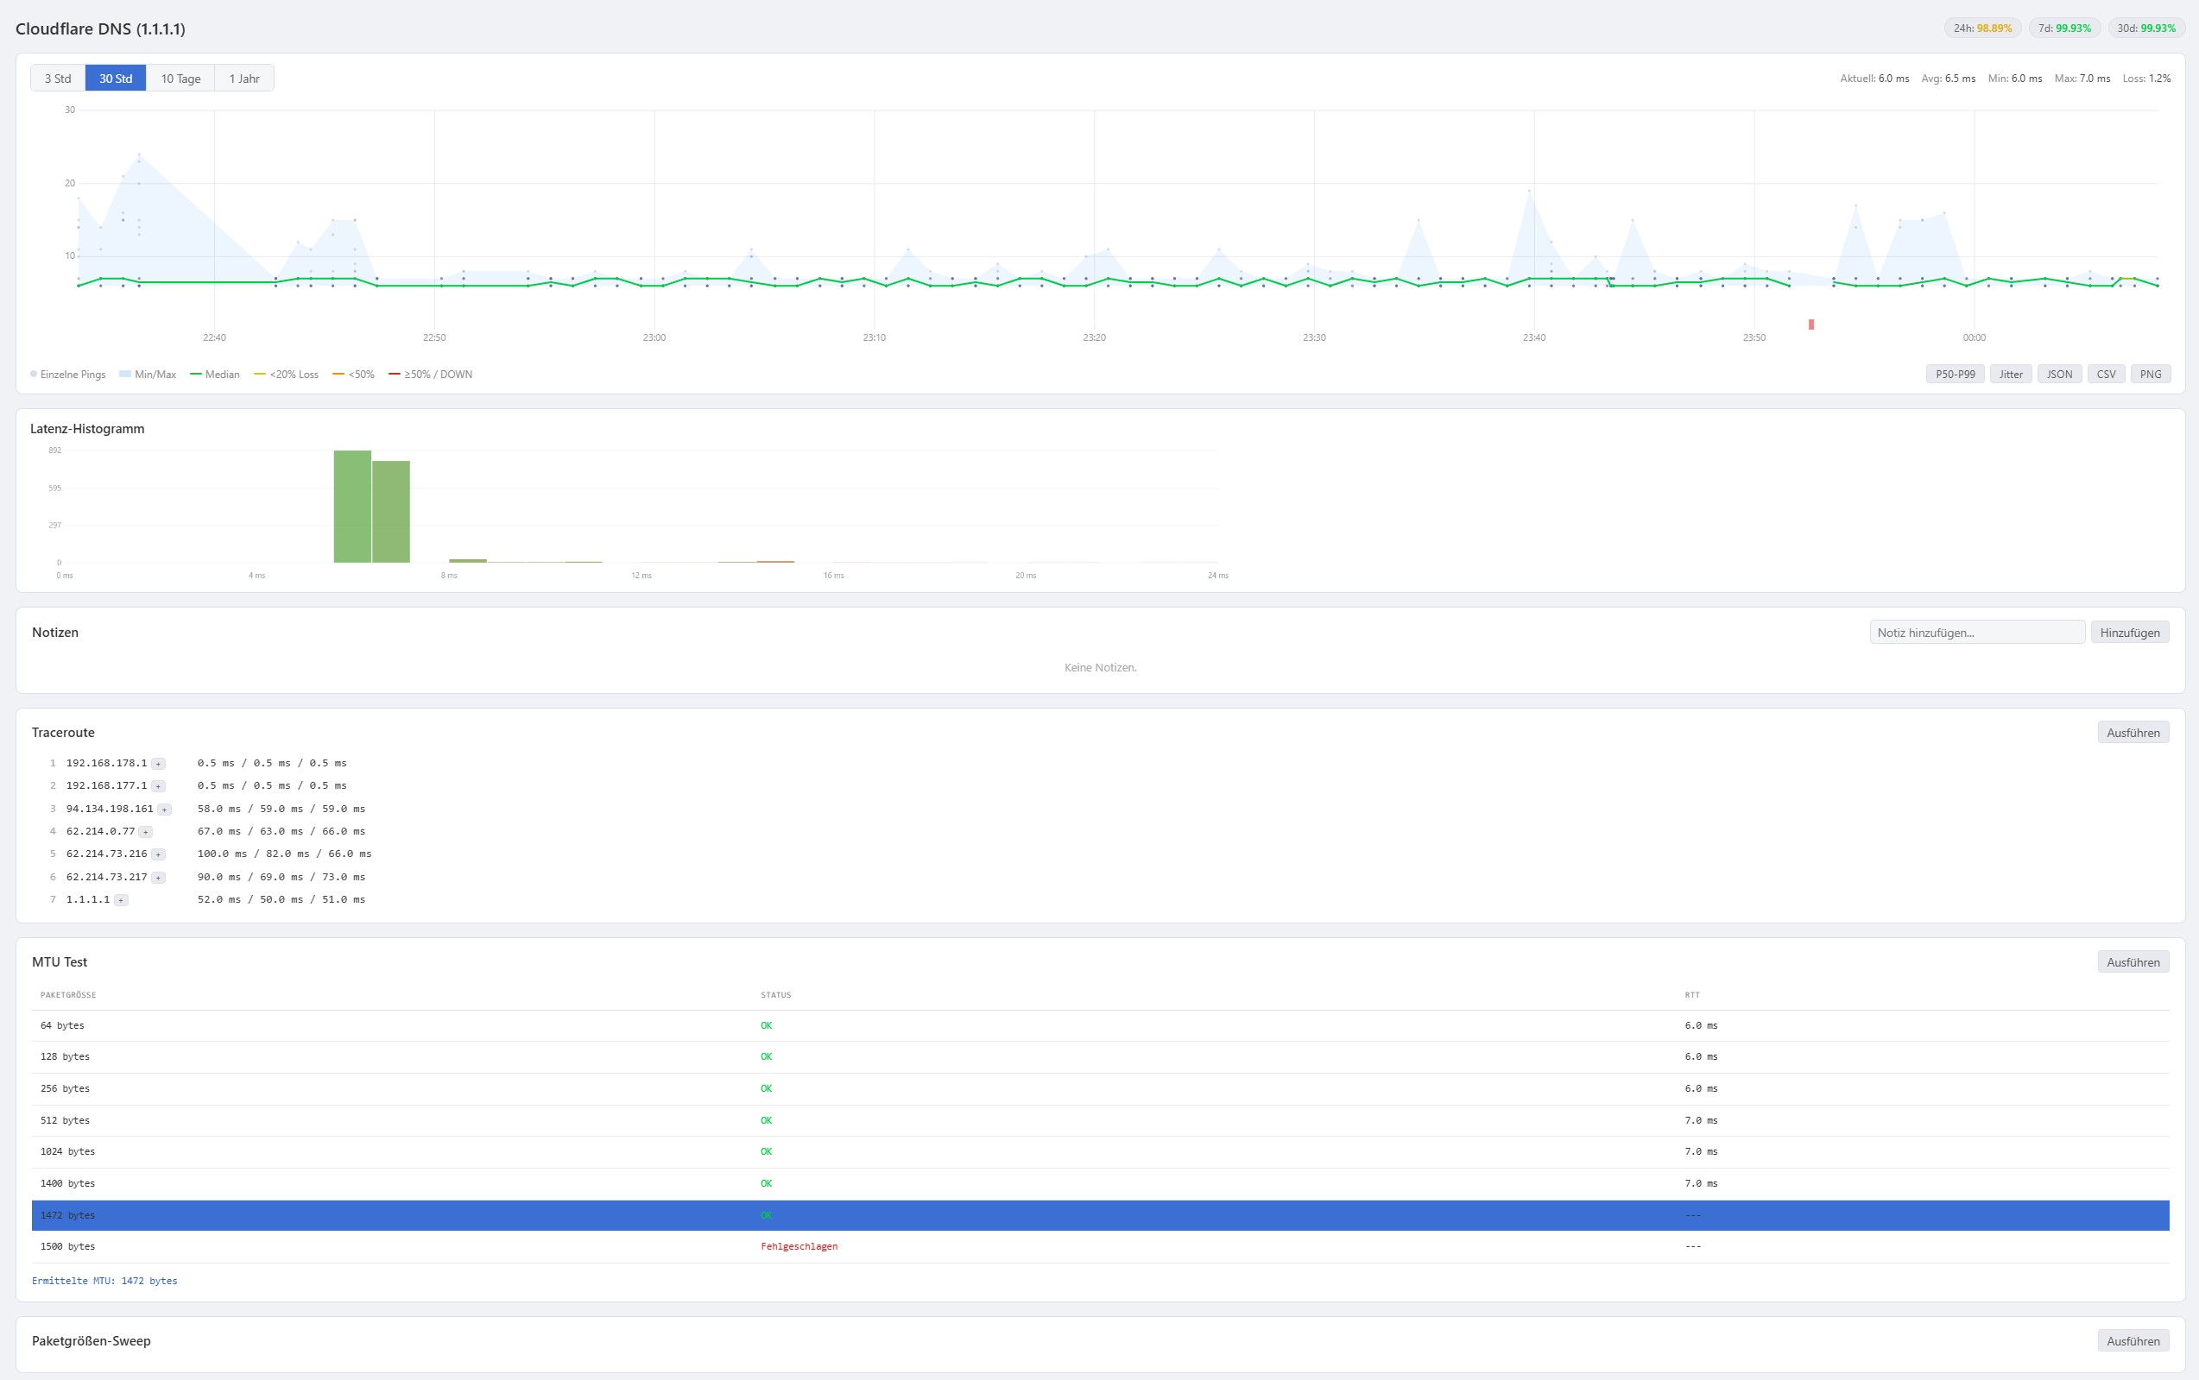This screenshot has height=1380, width=2199.
Task: Click plus icon next to hop 1.1.1.1
Action: (121, 900)
